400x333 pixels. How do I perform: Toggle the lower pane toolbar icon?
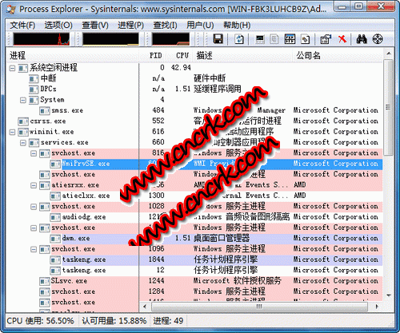click(x=290, y=39)
